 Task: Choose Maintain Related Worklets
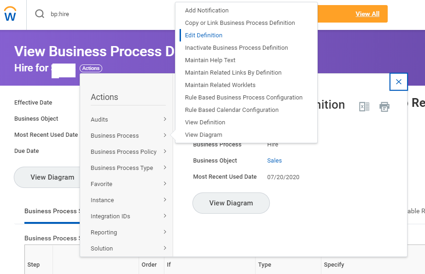pyautogui.click(x=220, y=85)
